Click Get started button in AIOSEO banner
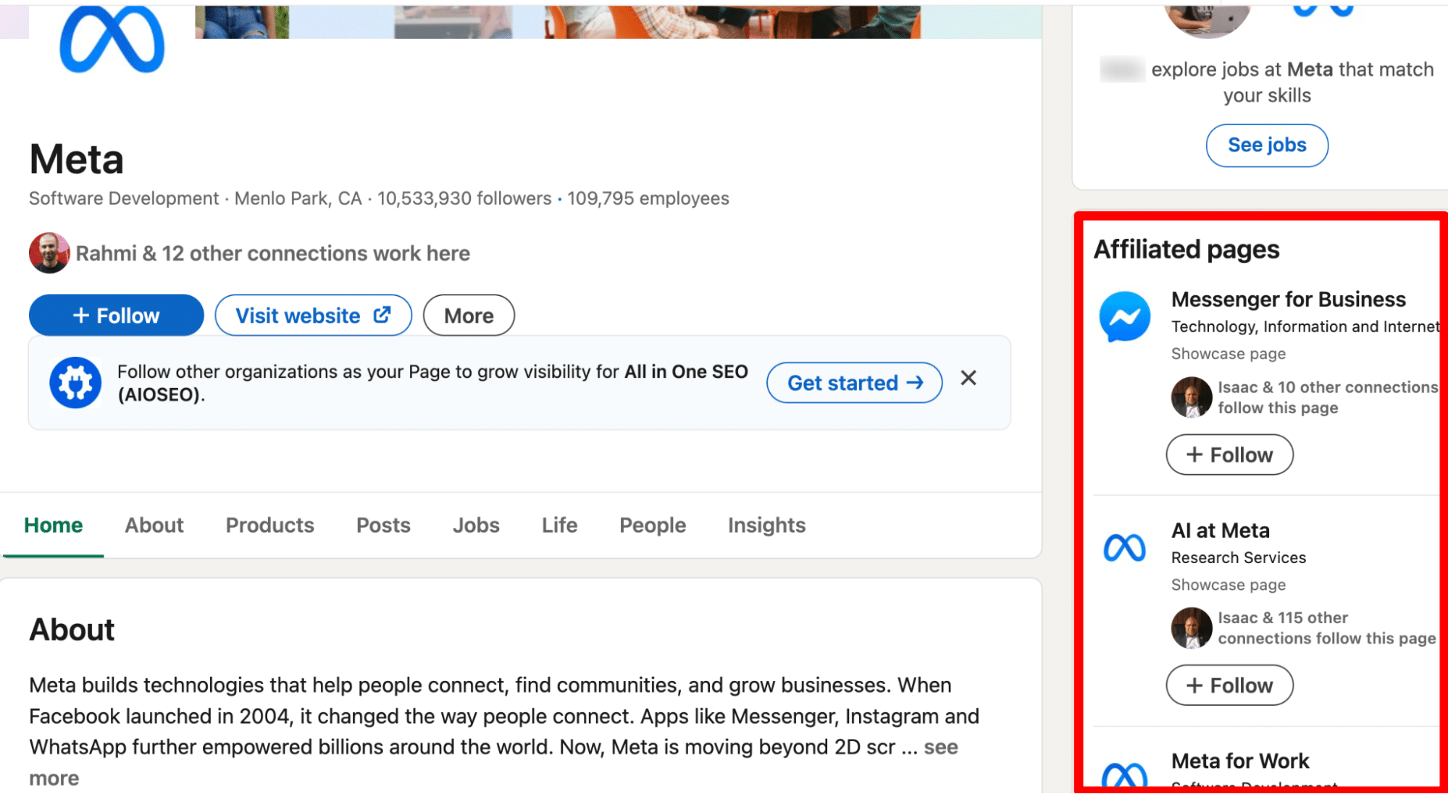This screenshot has height=794, width=1448. point(855,383)
